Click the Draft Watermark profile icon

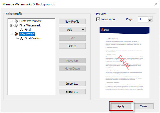pyautogui.click(x=16, y=21)
